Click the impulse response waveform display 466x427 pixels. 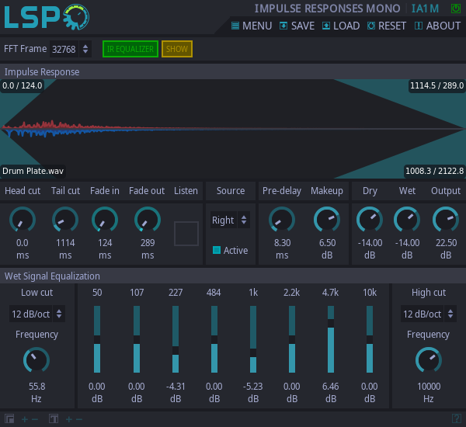click(x=233, y=129)
